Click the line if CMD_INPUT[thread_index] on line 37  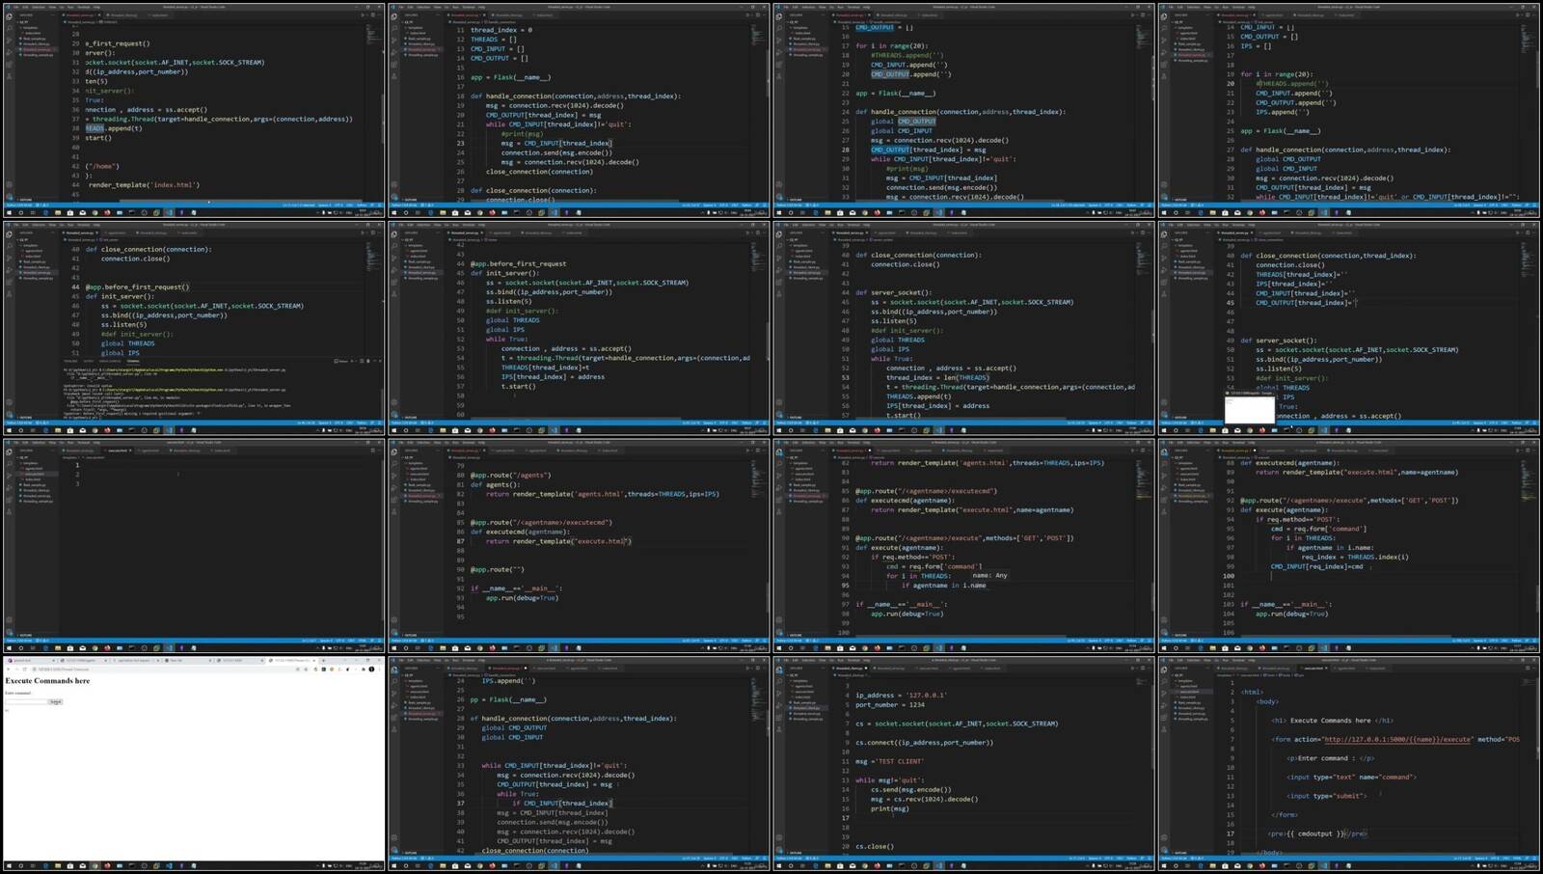click(x=562, y=803)
